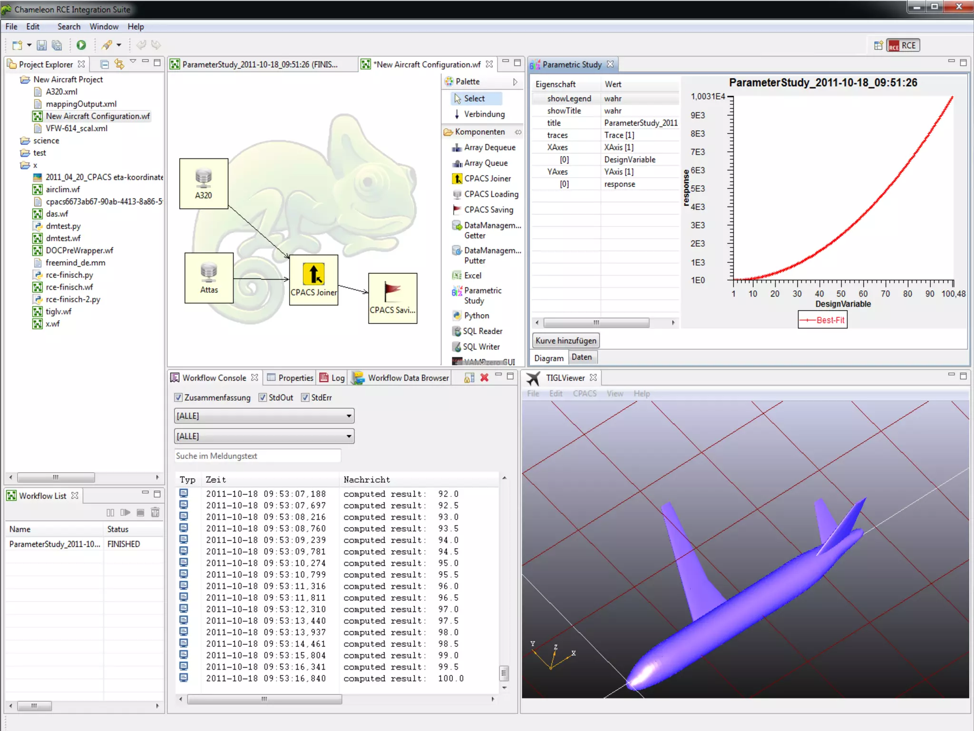This screenshot has height=731, width=974.
Task: Click the CPACS Joiner node on canvas
Action: pyautogui.click(x=313, y=280)
